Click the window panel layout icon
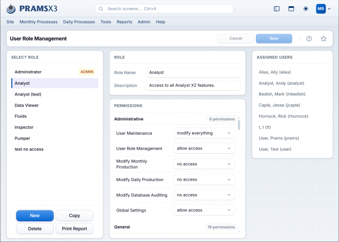Screen dimensions: 339x242 pyautogui.click(x=291, y=9)
